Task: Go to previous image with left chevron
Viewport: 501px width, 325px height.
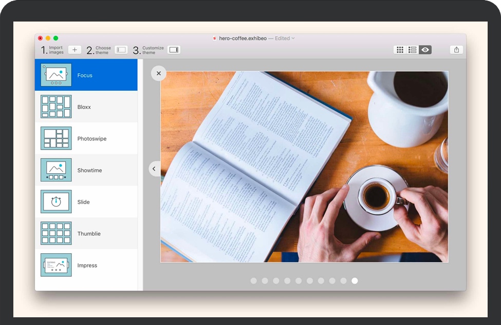Action: (154, 169)
